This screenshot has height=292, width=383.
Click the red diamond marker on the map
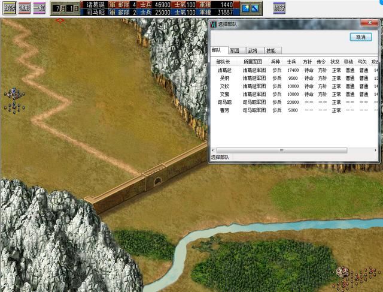point(60,20)
